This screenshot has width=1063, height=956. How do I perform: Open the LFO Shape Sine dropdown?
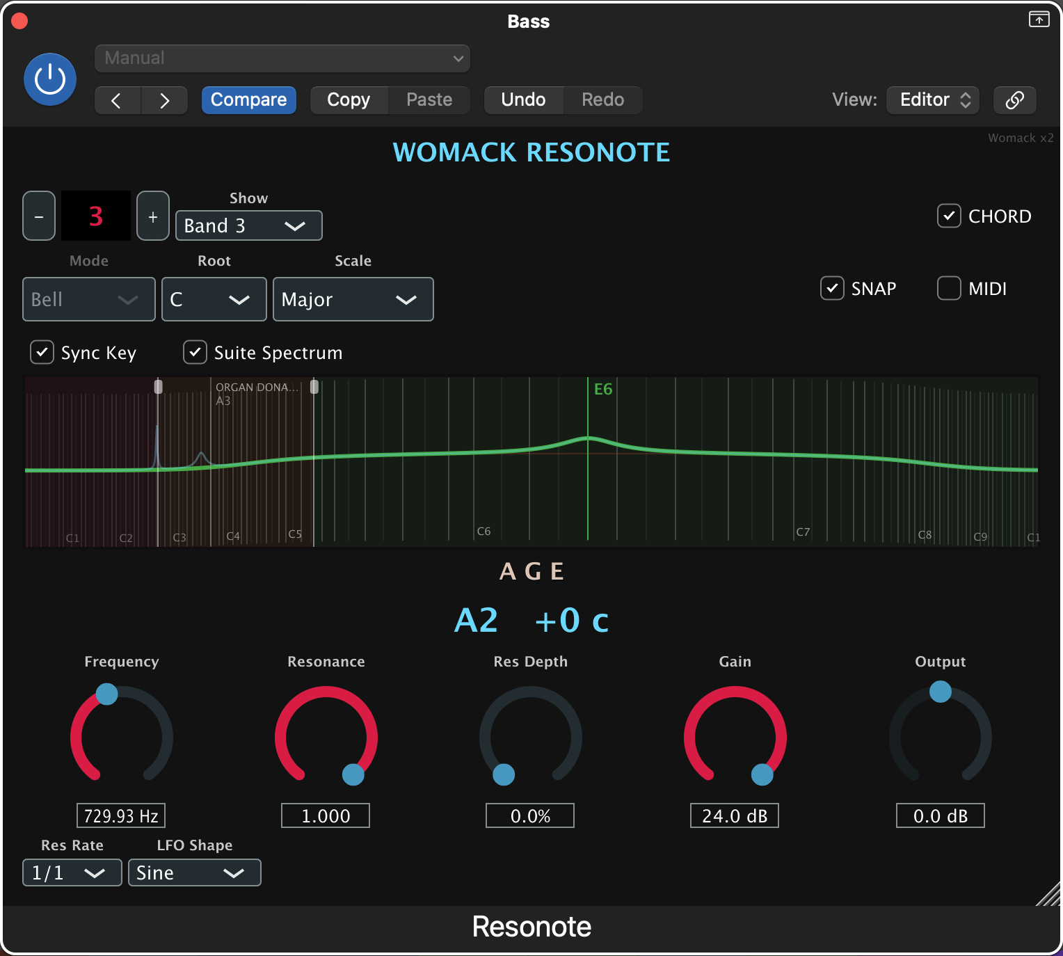point(195,873)
